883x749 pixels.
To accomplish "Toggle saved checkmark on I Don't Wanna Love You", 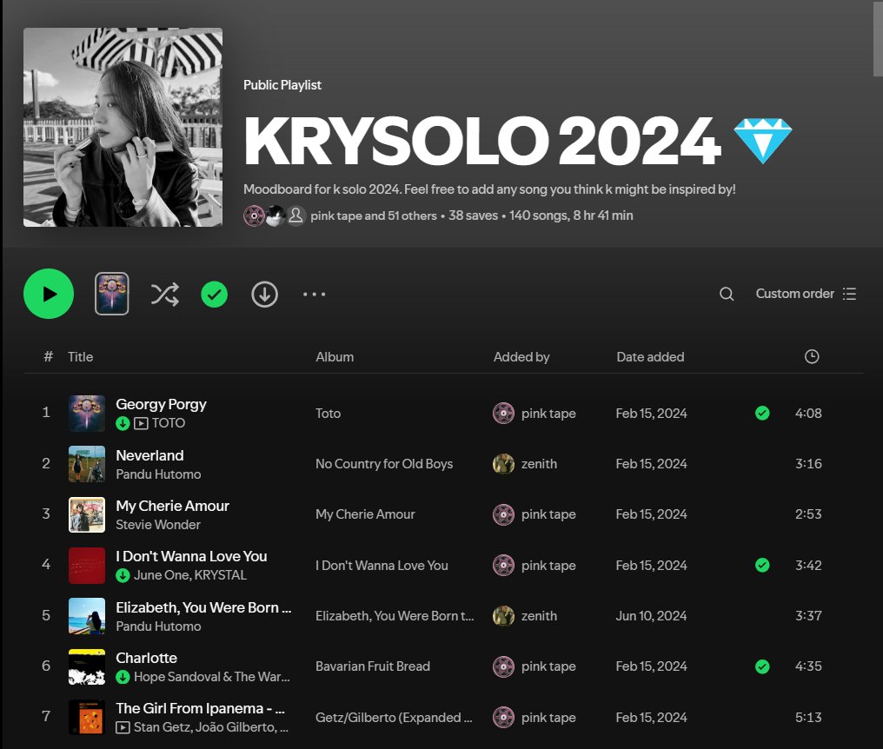I will tap(762, 565).
